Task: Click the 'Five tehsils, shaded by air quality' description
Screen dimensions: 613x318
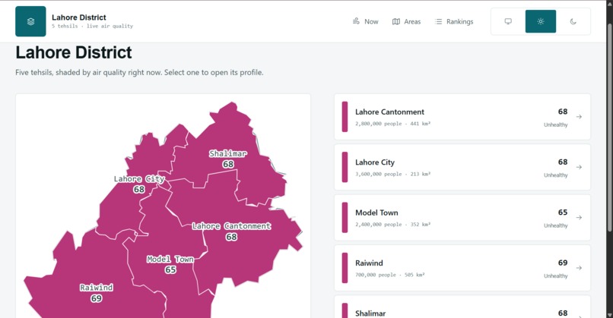Action: [x=139, y=73]
